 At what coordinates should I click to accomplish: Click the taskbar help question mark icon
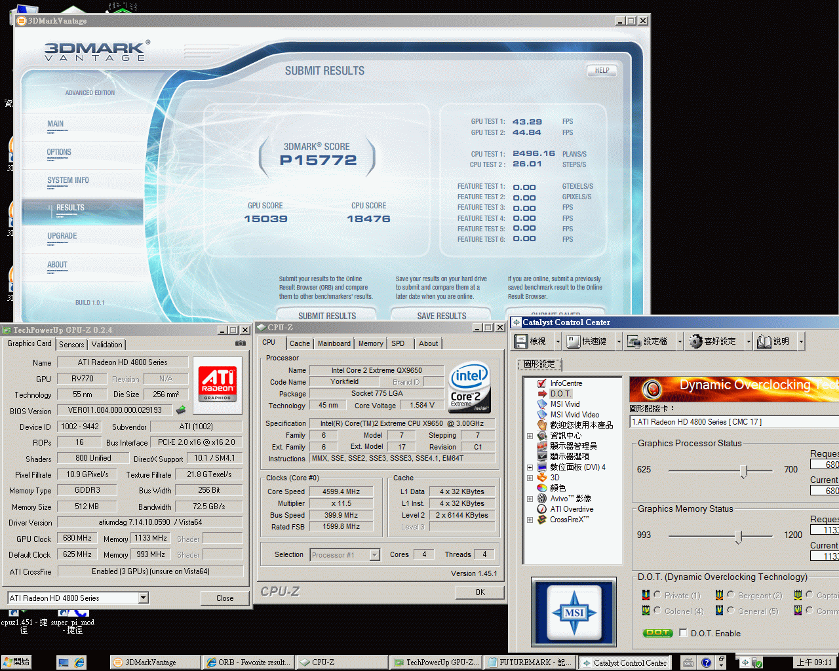706,662
